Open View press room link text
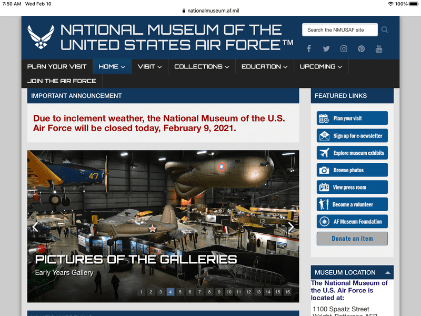The image size is (421, 316). pyautogui.click(x=349, y=187)
